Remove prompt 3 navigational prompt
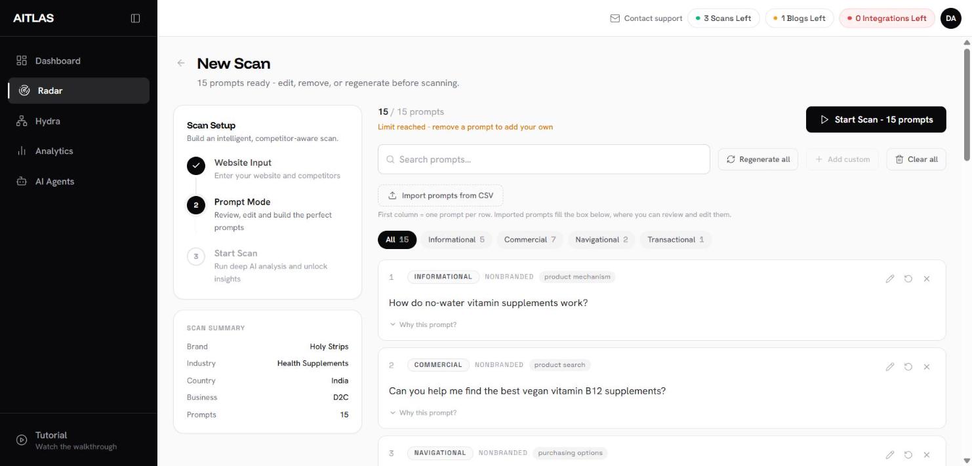Image resolution: width=972 pixels, height=466 pixels. coord(927,455)
